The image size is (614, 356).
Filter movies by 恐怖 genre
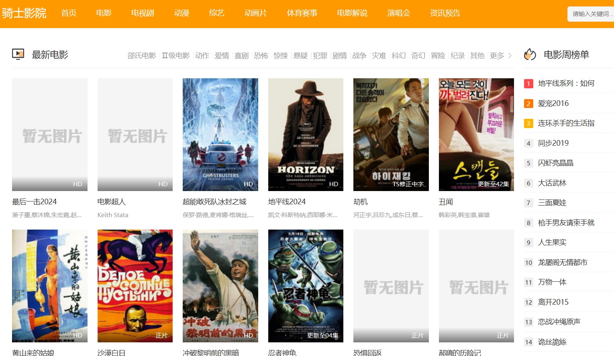click(261, 55)
